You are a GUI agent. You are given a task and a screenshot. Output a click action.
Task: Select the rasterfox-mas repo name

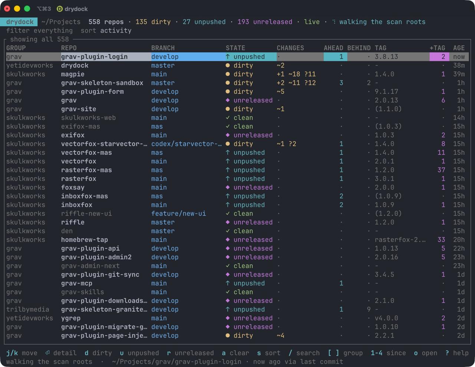86,170
